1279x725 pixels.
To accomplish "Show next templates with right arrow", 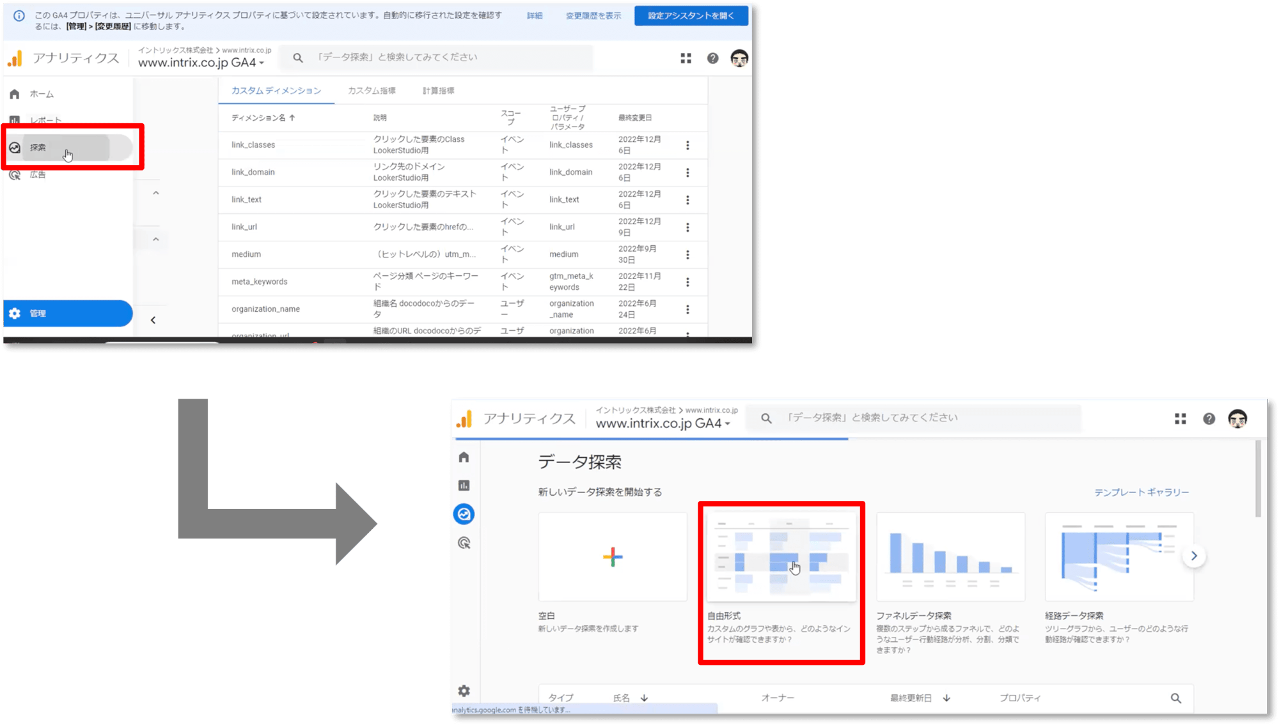I will pos(1194,556).
